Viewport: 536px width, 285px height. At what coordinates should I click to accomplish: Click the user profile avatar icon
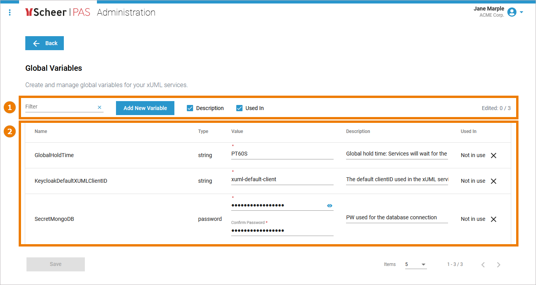pyautogui.click(x=512, y=12)
